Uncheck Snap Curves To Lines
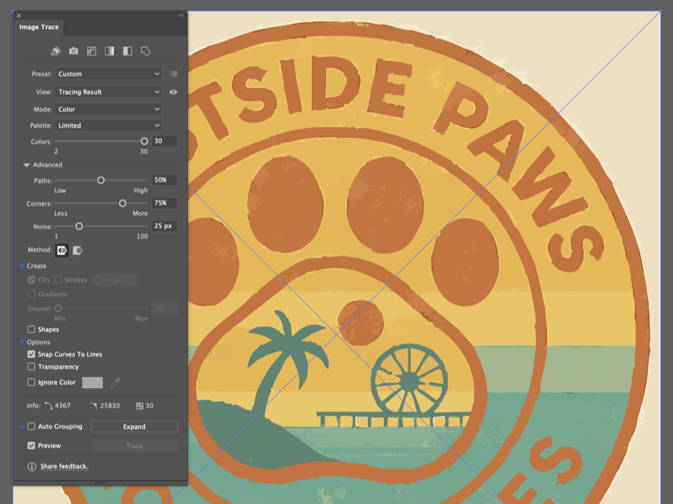The height and width of the screenshot is (504, 673). pyautogui.click(x=31, y=354)
